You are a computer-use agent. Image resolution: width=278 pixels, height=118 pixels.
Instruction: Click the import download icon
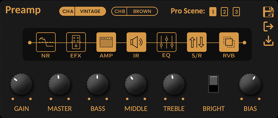[268, 41]
